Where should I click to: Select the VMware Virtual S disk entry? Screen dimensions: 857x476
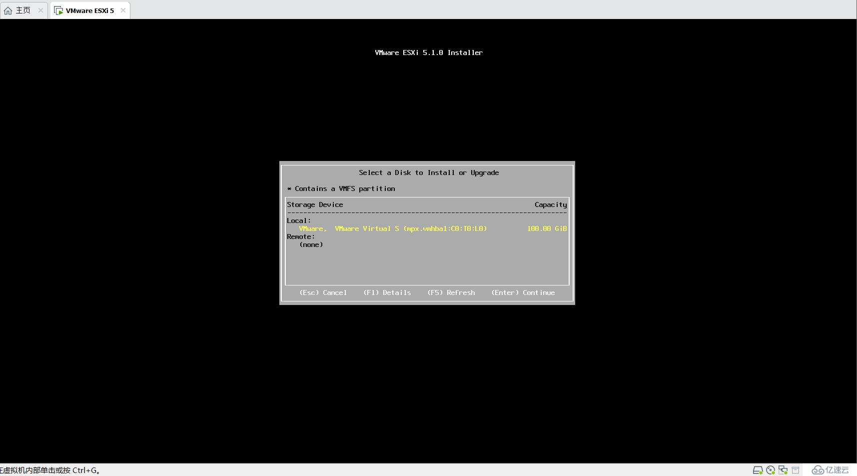click(427, 228)
